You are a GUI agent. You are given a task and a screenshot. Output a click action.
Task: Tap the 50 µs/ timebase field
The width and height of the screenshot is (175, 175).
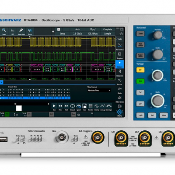[x=93, y=29]
